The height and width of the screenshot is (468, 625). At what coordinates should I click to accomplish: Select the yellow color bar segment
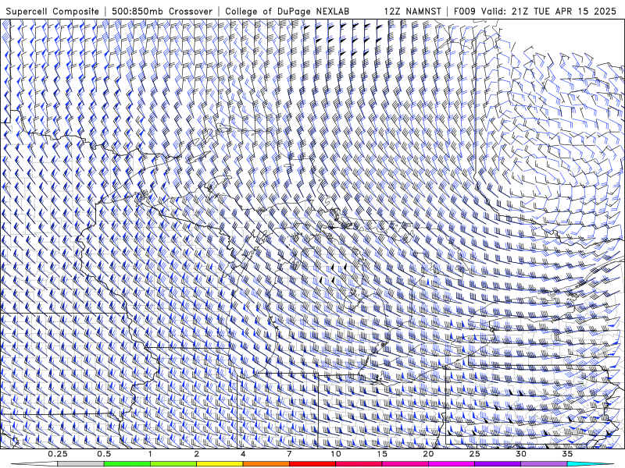220,464
